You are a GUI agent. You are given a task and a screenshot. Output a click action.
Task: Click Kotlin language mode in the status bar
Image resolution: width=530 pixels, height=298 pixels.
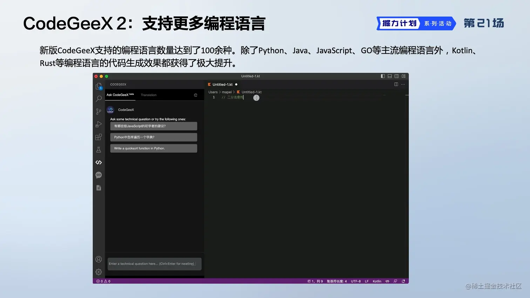point(377,281)
